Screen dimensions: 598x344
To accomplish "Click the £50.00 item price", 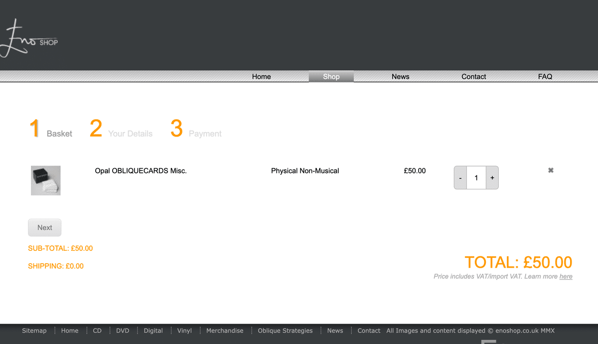I will (415, 171).
